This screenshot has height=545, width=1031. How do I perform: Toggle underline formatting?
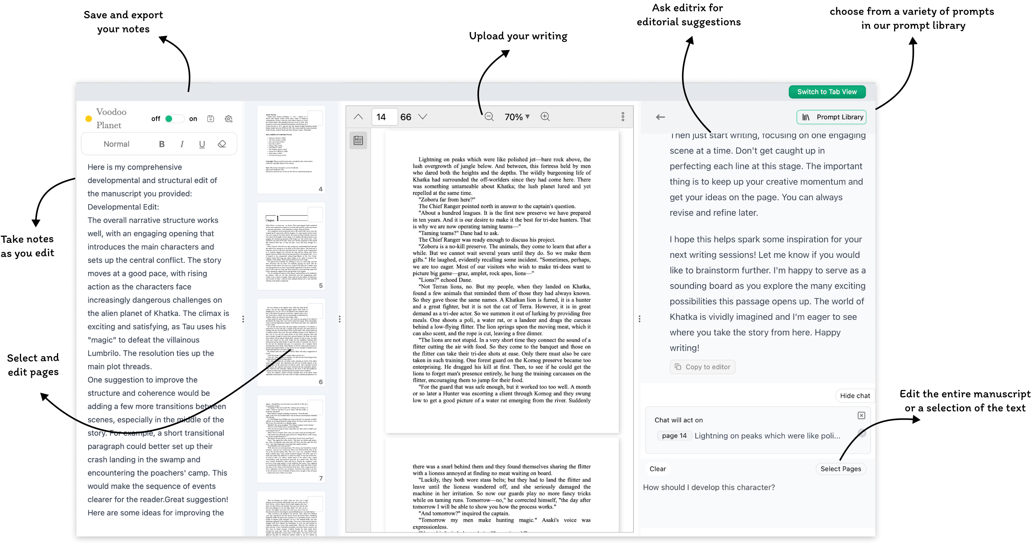pos(202,144)
